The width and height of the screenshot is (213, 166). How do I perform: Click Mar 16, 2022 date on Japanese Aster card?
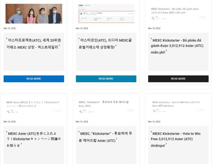tap(10, 122)
